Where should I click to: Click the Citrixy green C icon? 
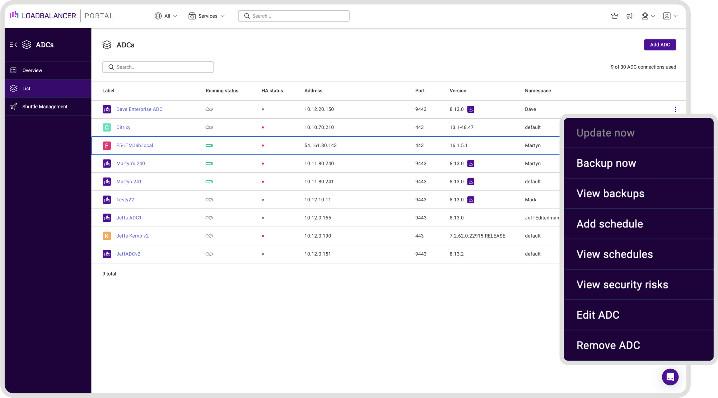[107, 127]
